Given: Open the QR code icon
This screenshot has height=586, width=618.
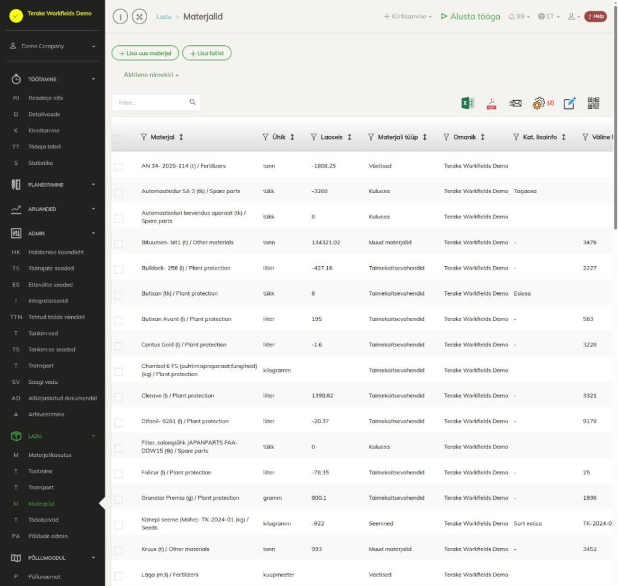Looking at the screenshot, I should [x=593, y=103].
